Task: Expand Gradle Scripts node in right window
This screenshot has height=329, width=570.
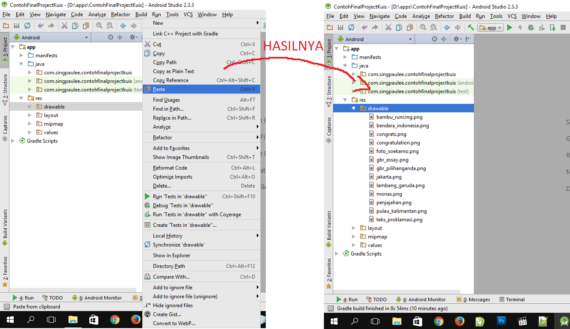Action: point(337,254)
